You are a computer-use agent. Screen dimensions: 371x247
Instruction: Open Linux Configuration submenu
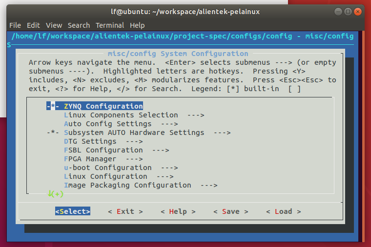pos(119,176)
